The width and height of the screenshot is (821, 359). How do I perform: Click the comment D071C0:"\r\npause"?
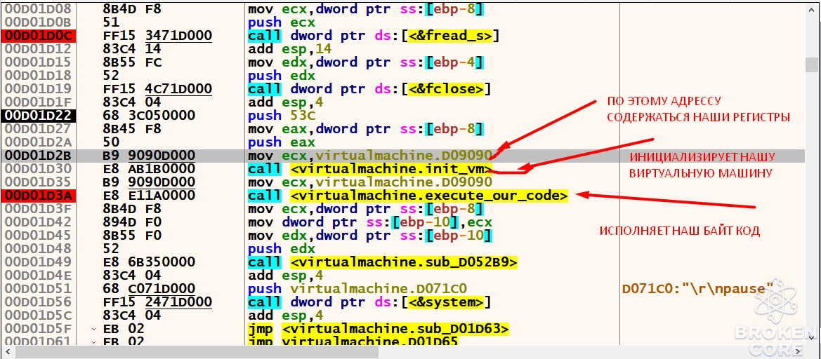click(698, 288)
